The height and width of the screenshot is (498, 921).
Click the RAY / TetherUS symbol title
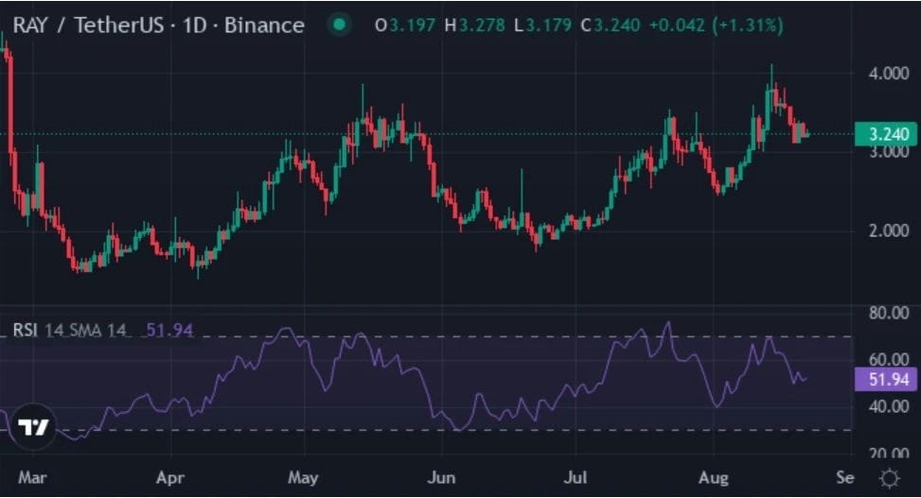coord(88,26)
